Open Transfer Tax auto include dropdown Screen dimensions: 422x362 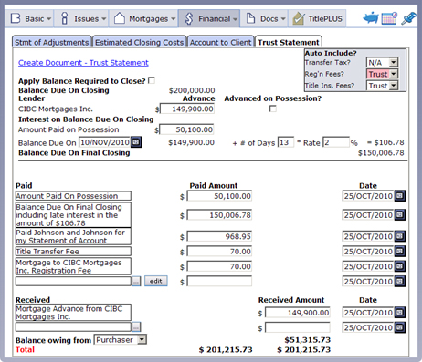(382, 62)
